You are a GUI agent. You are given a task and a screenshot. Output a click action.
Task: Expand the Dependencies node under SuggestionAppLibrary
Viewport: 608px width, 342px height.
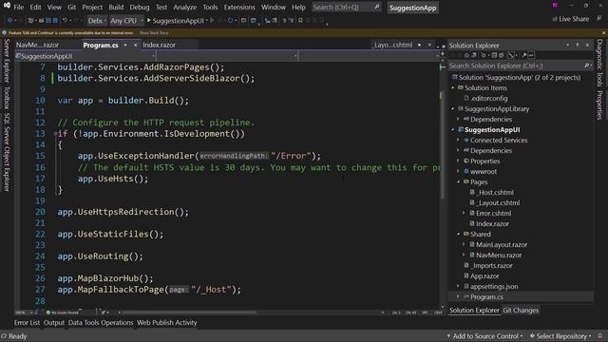click(x=458, y=120)
